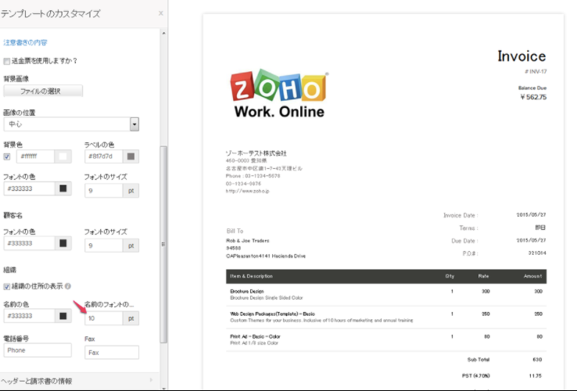The image size is (577, 391).
Task: Click the Amount column header
Action: 533,276
